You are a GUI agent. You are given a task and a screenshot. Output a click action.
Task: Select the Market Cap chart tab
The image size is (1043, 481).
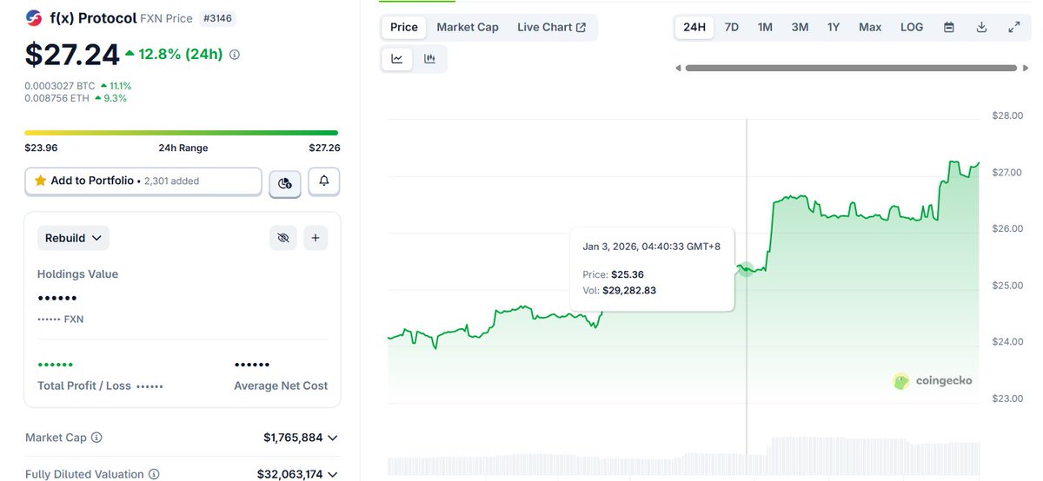[x=468, y=27]
